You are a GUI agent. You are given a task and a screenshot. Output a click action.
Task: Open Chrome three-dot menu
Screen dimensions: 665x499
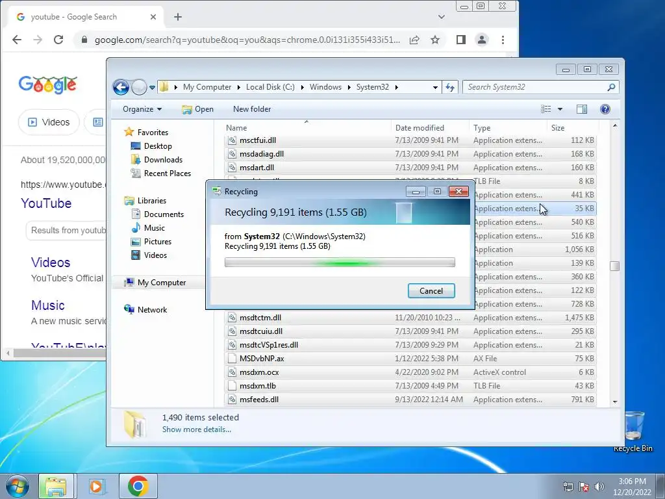tap(503, 40)
